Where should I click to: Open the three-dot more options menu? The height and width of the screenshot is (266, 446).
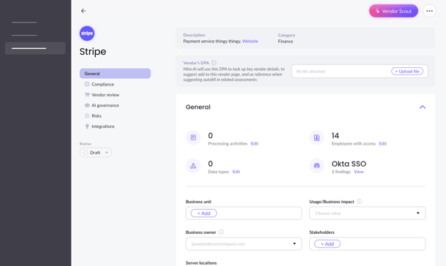(x=429, y=11)
